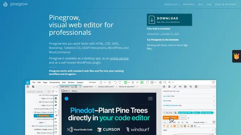Open the floating code widget at right edge
Screen dimensions: 241x135
tap(236, 56)
